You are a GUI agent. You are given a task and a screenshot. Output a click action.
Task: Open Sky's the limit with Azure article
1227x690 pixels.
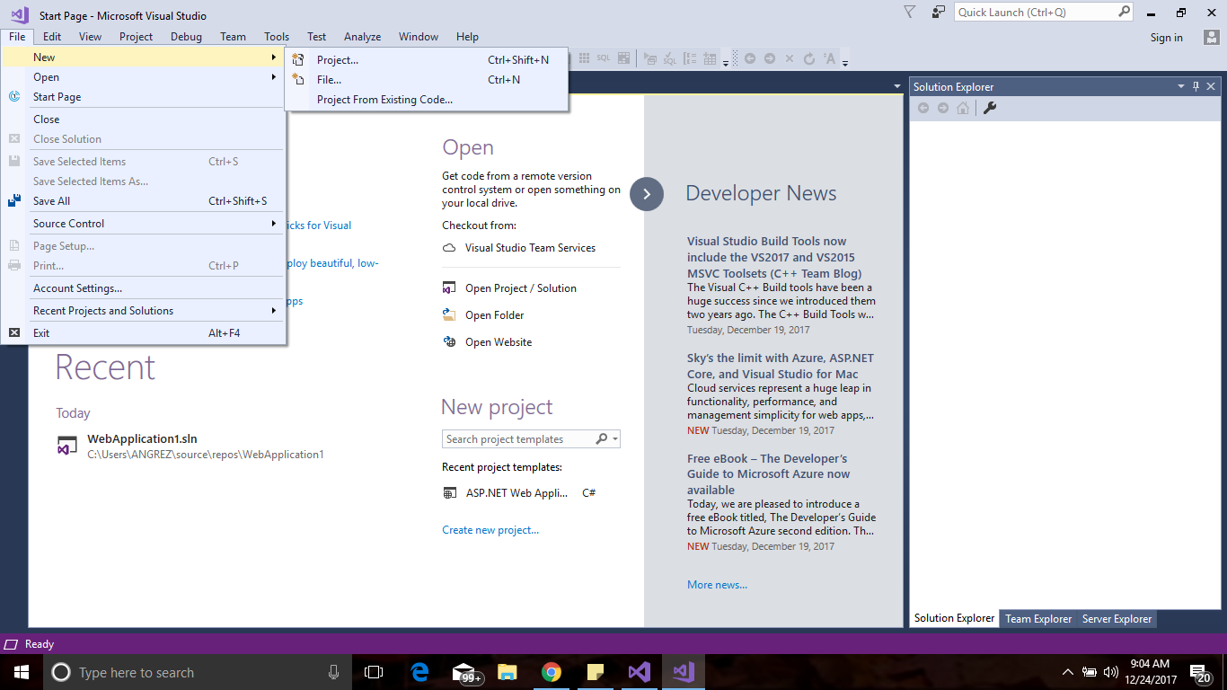click(x=781, y=366)
